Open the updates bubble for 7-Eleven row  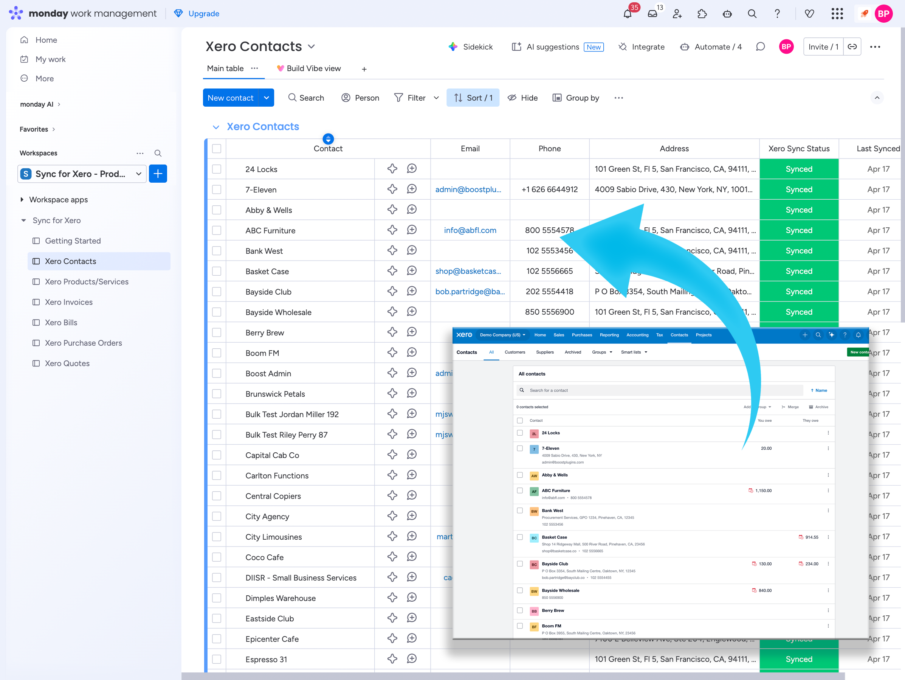pyautogui.click(x=412, y=189)
